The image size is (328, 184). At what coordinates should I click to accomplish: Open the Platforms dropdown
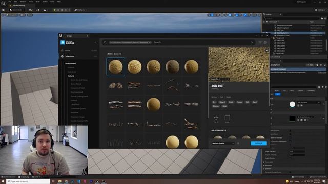click(x=80, y=10)
